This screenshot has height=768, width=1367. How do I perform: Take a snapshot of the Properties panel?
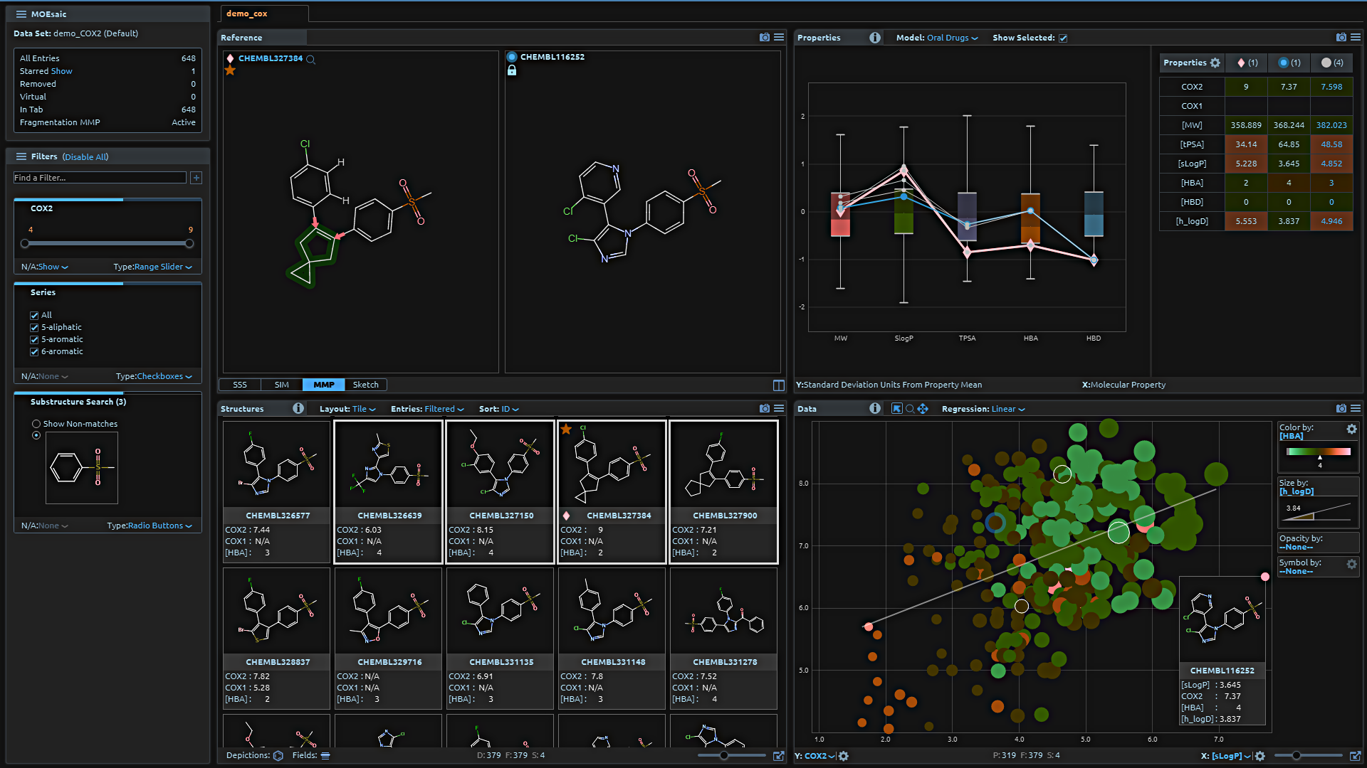pyautogui.click(x=1341, y=37)
